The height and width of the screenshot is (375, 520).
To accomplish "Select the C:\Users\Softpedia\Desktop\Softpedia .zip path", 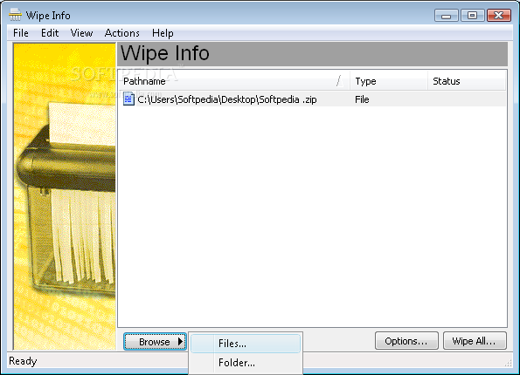I will (x=227, y=99).
